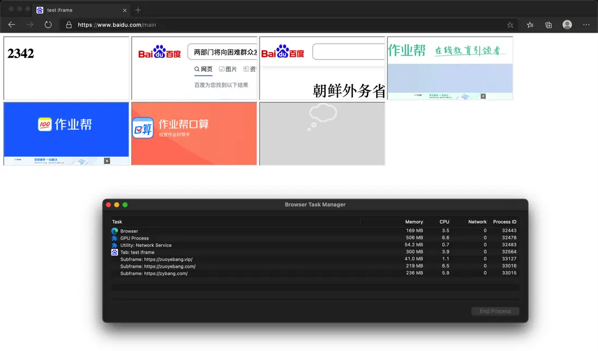Click the puzzle icon in GPU Process row

tap(114, 238)
